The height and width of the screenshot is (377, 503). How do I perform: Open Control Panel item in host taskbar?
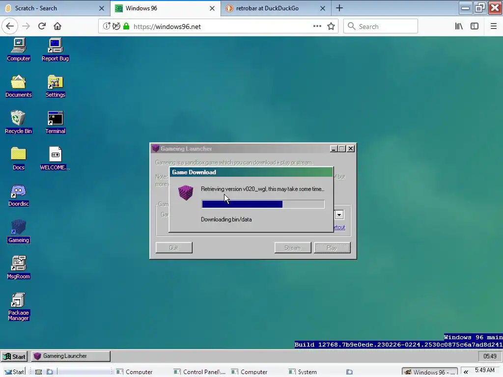click(199, 372)
